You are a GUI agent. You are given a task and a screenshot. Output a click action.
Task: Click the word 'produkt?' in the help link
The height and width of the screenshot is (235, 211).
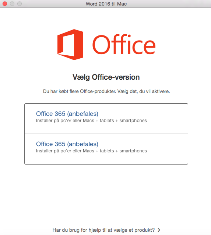click(145, 230)
